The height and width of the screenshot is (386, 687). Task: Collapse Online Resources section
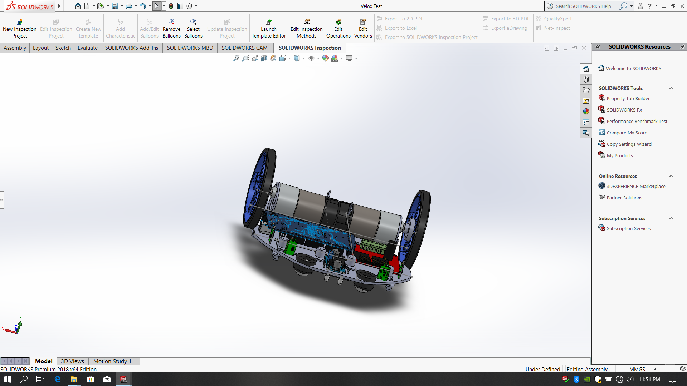point(671,176)
